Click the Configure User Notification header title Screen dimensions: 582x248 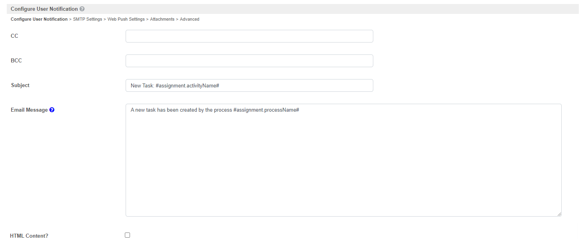pos(44,9)
